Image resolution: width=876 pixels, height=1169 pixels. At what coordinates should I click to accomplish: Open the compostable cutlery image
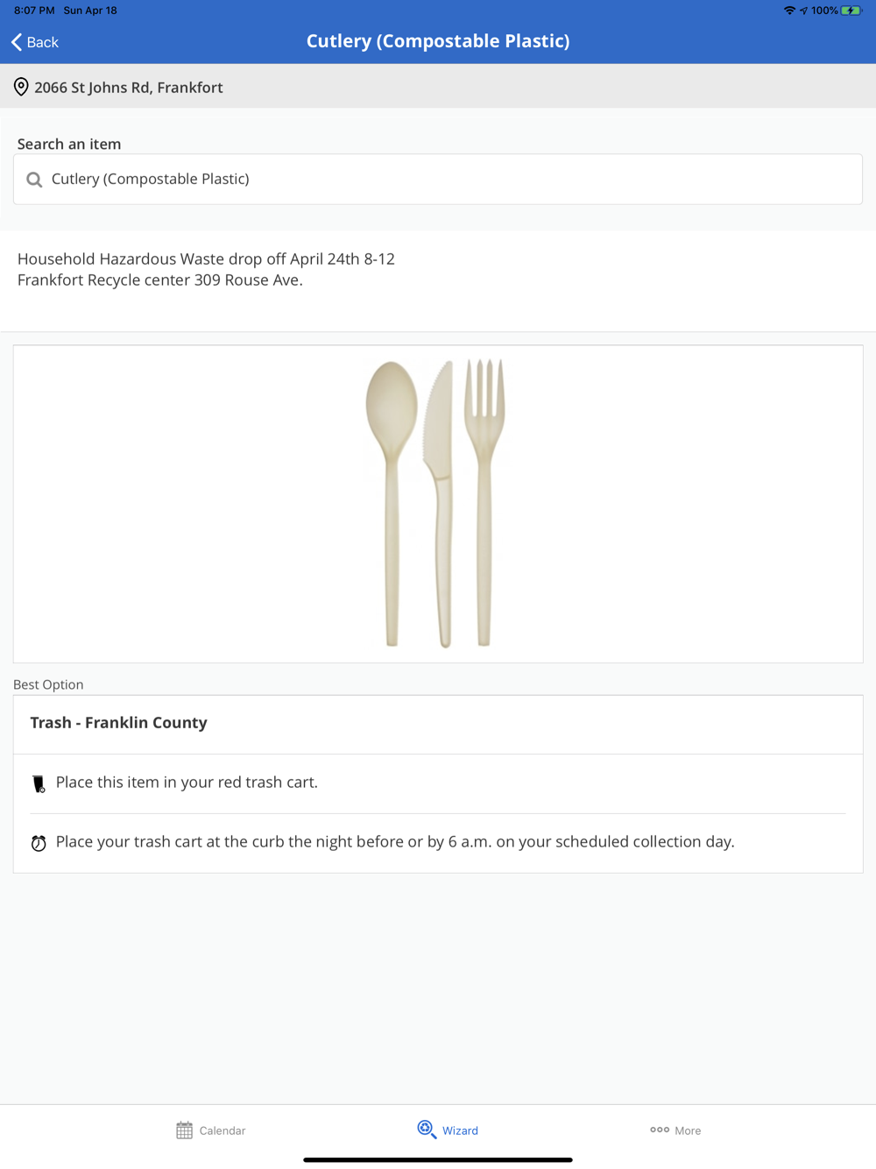click(435, 504)
